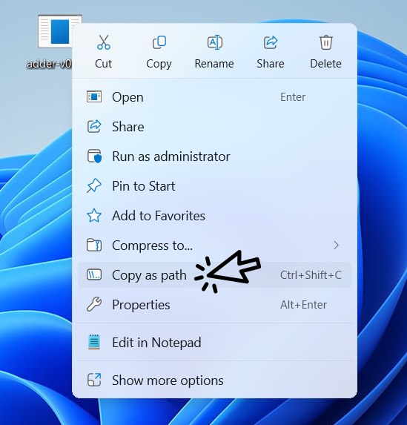Click the Rename icon
The height and width of the screenshot is (425, 407).
(215, 42)
